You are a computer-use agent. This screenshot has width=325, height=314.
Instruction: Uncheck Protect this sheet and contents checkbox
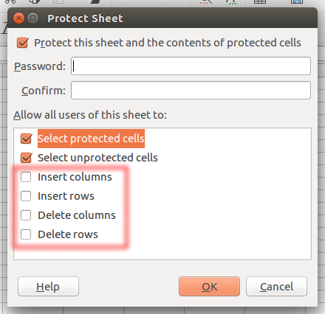pyautogui.click(x=23, y=43)
